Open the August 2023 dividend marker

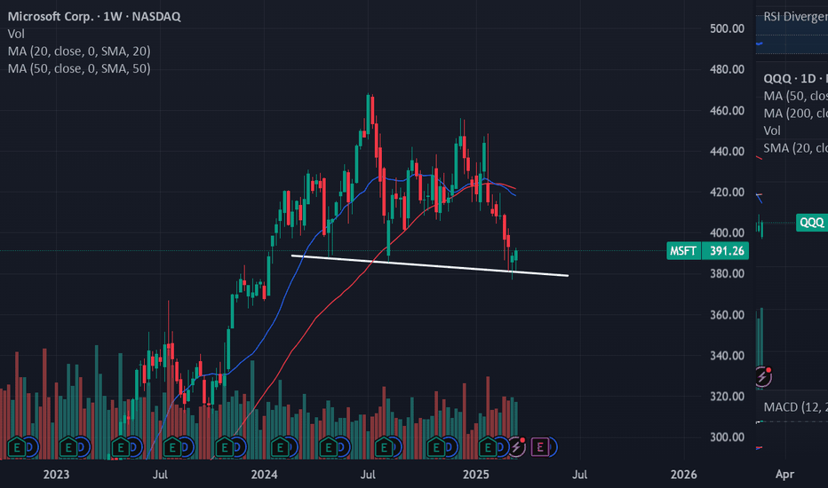187,447
